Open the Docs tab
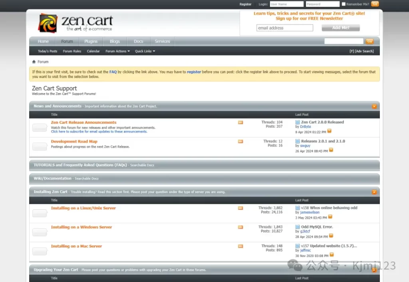409x282 pixels. [139, 41]
